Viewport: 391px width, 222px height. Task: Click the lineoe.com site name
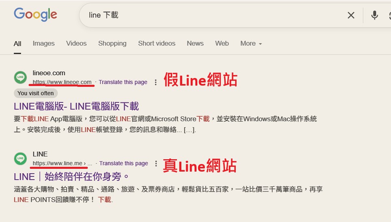pyautogui.click(x=49, y=73)
